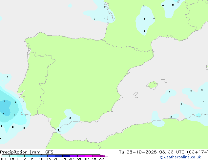Select the 2–5 mm legend color swatch
Image resolution: width=208 pixels, height=160 pixels.
coord(28,156)
